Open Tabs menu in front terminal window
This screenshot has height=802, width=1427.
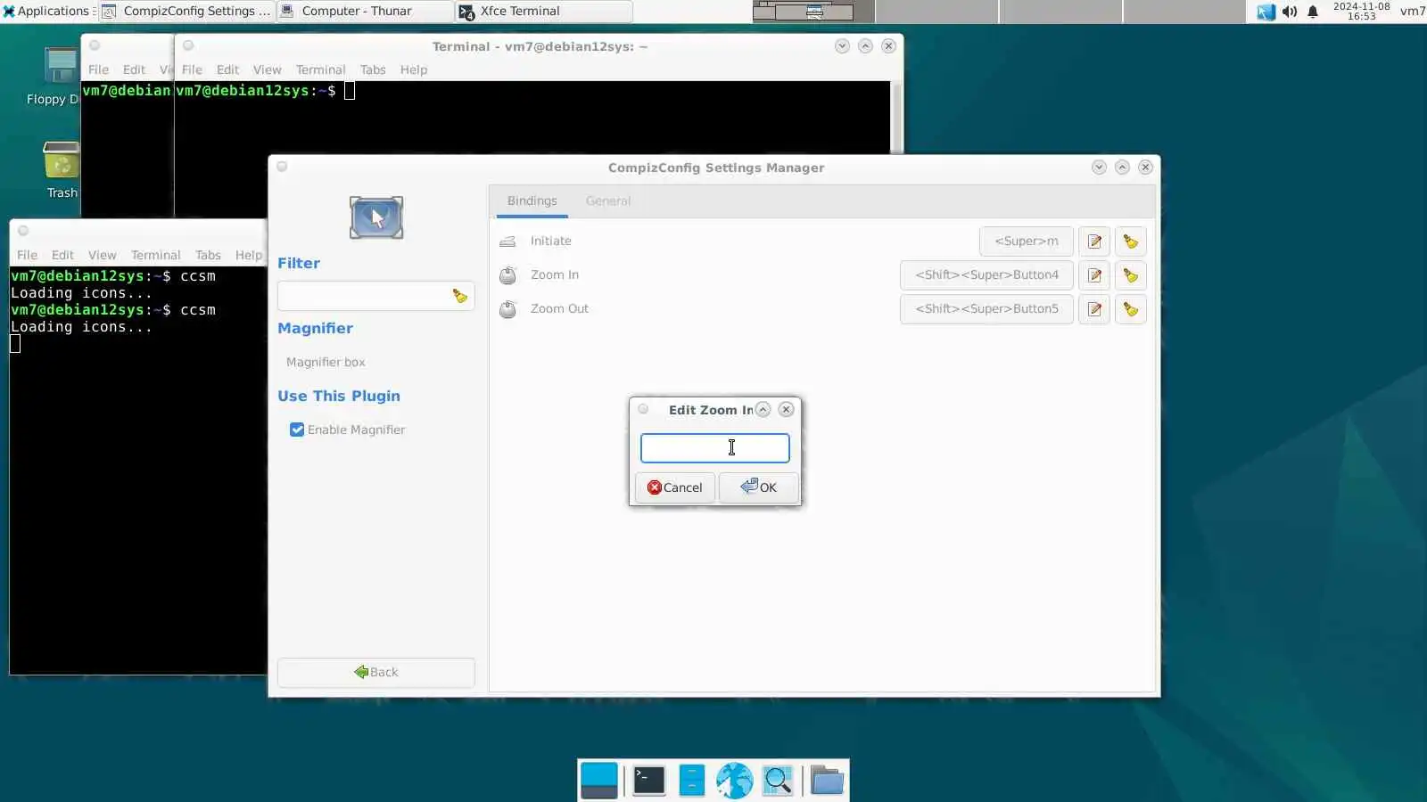pos(373,70)
